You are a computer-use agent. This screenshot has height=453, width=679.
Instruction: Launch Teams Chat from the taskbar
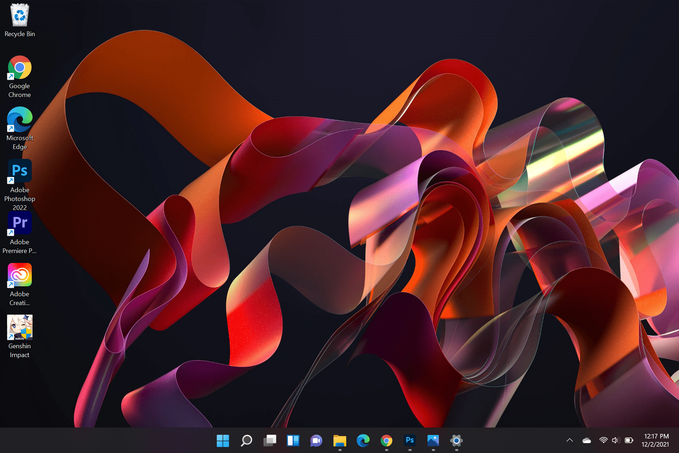click(316, 441)
